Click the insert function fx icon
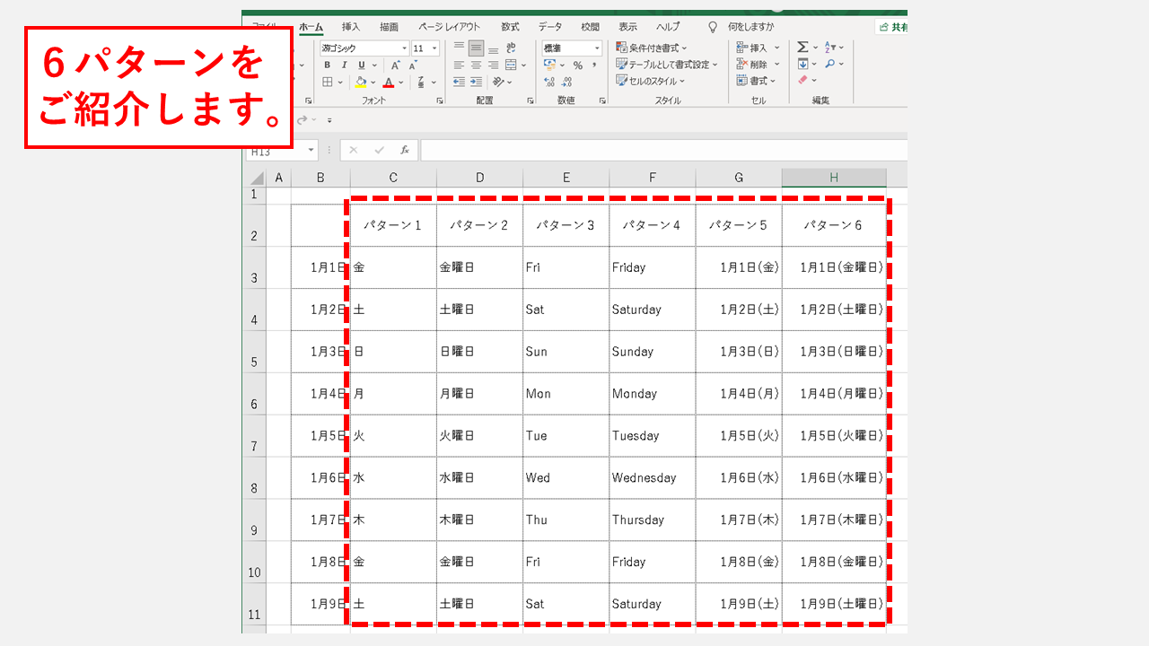This screenshot has height=646, width=1149. [405, 151]
